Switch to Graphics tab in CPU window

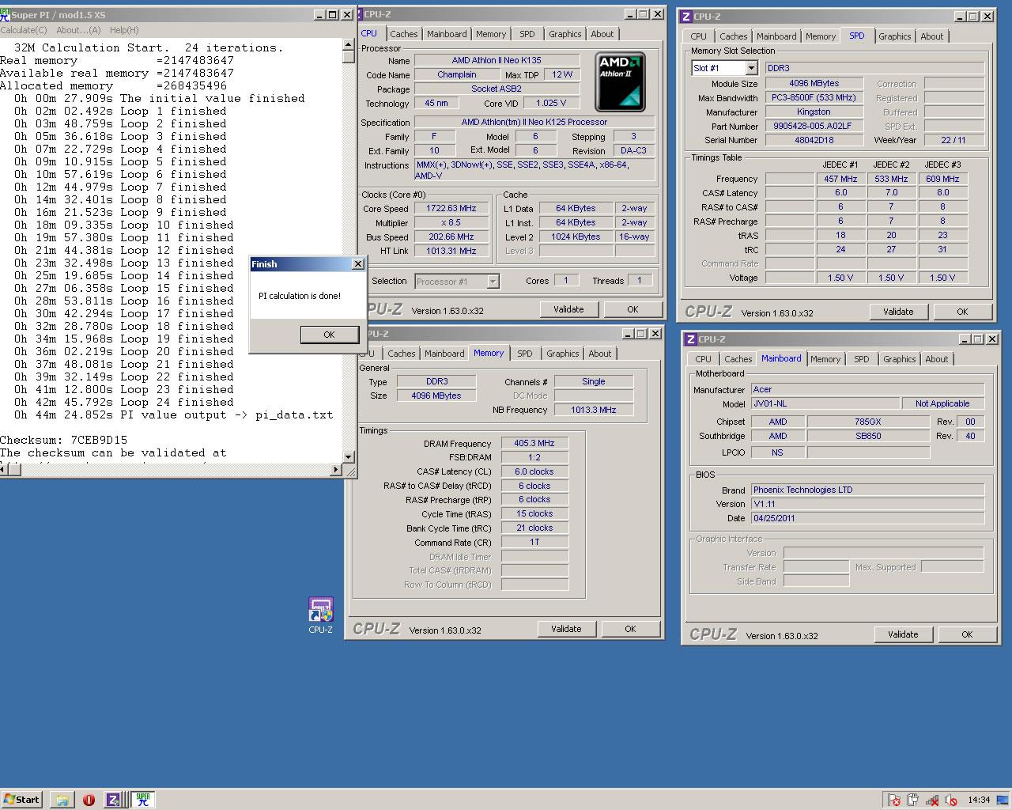(565, 34)
